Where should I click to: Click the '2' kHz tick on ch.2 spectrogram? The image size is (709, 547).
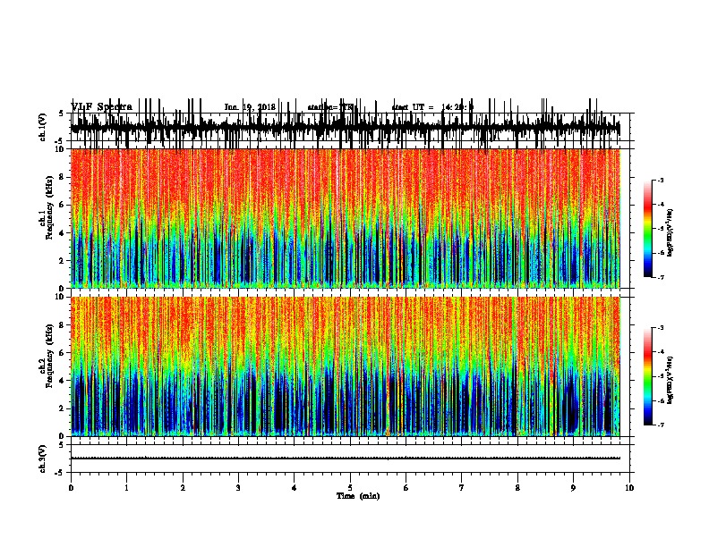(x=63, y=408)
